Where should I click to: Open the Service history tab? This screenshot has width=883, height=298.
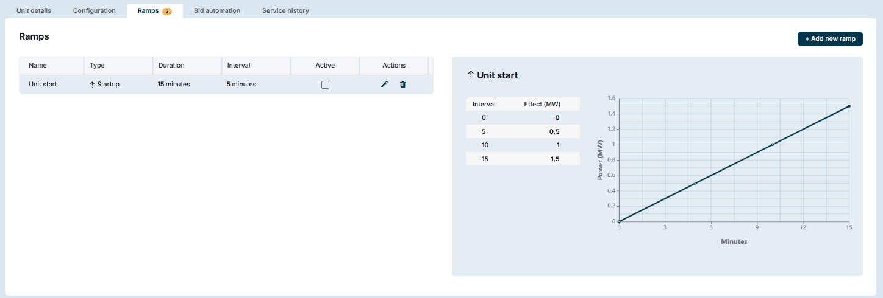285,10
